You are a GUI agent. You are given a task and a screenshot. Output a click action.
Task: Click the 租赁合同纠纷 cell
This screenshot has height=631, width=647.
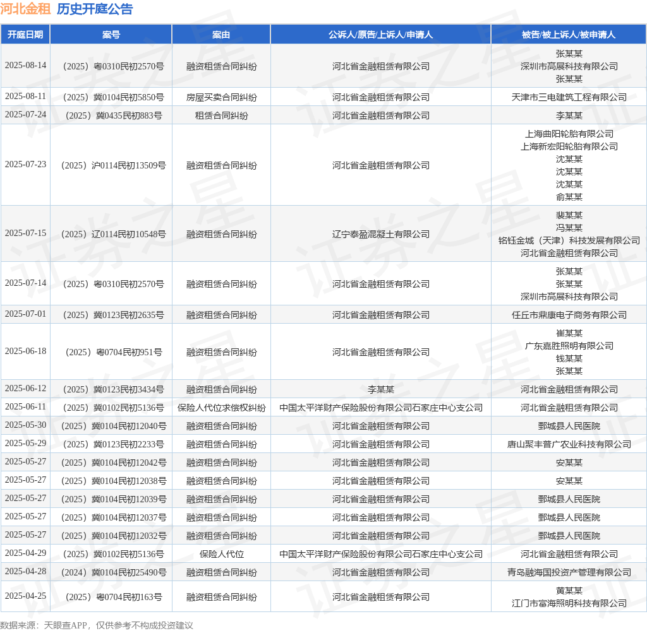pos(221,115)
